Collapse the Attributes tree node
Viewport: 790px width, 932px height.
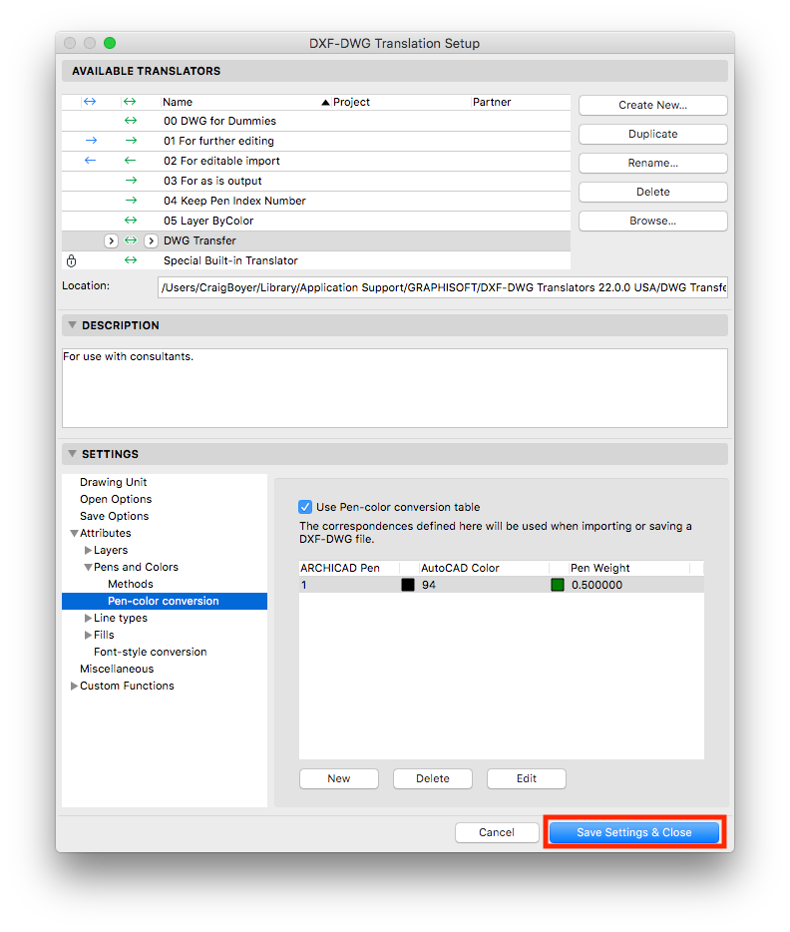click(74, 533)
